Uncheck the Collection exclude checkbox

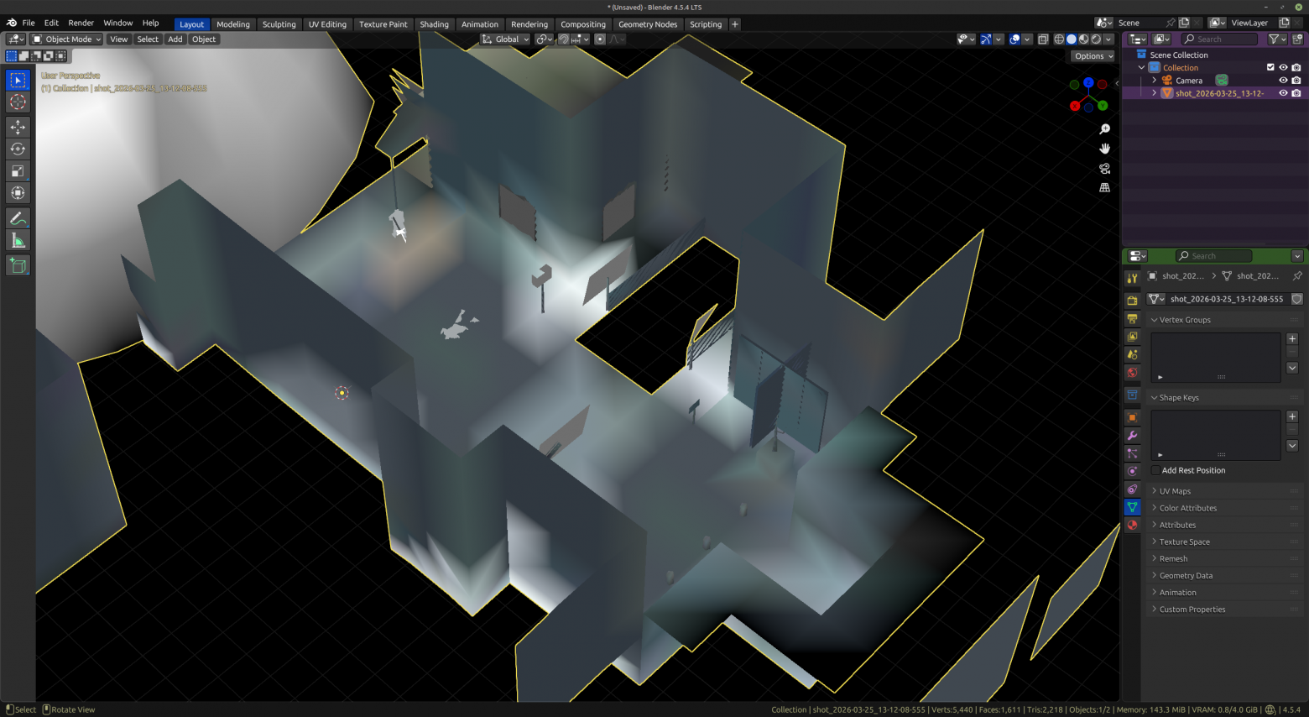click(x=1270, y=67)
